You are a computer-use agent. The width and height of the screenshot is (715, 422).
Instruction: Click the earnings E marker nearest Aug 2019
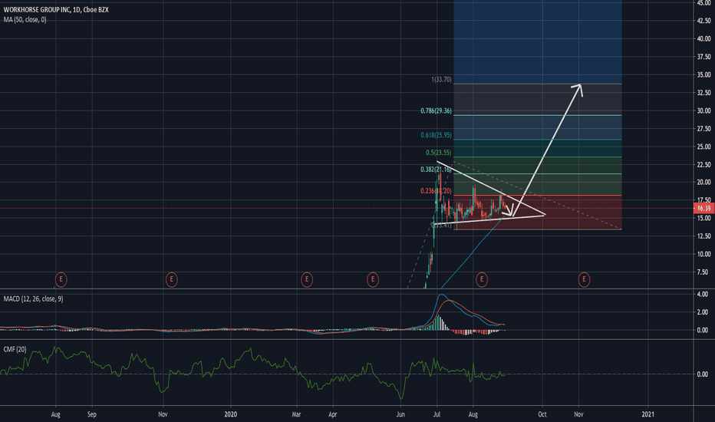pyautogui.click(x=61, y=279)
